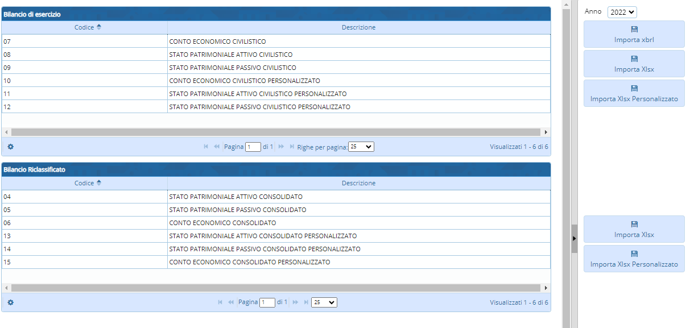Open the Anno year dropdown
Image resolution: width=690 pixels, height=328 pixels.
click(x=622, y=12)
